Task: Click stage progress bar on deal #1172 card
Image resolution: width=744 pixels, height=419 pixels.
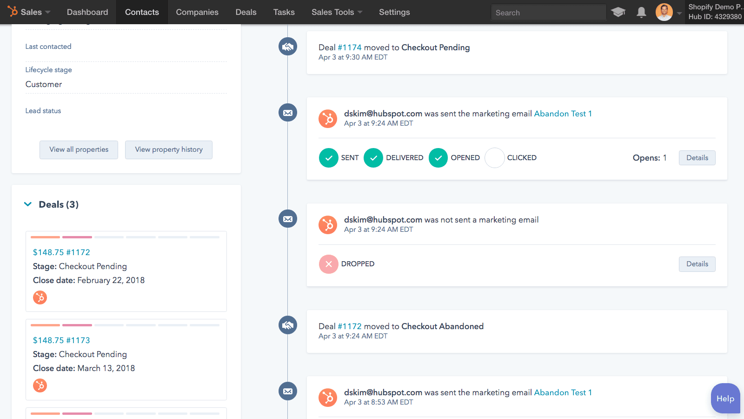Action: pos(125,237)
